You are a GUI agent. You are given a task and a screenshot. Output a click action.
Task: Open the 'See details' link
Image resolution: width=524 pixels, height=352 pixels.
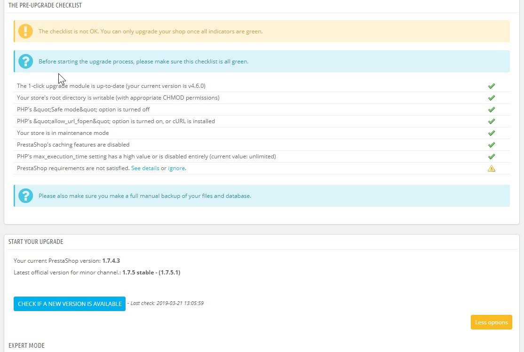(x=145, y=168)
